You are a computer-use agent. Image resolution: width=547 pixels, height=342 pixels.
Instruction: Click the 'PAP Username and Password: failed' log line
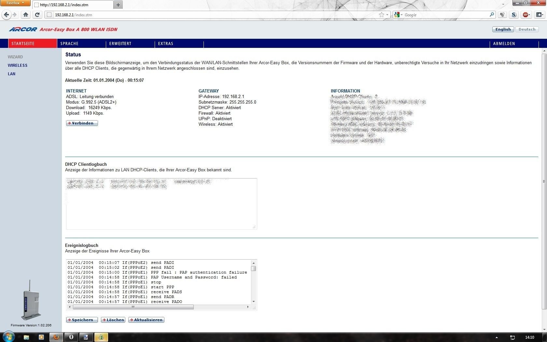(x=152, y=277)
